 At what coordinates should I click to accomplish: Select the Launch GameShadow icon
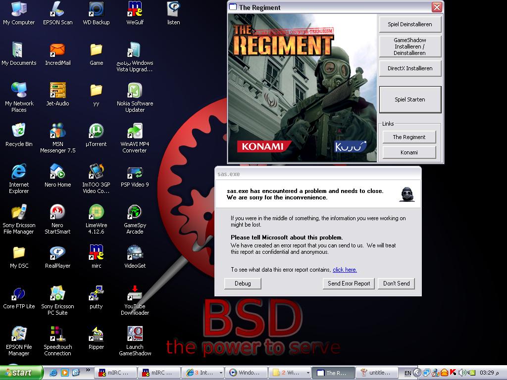(x=135, y=334)
